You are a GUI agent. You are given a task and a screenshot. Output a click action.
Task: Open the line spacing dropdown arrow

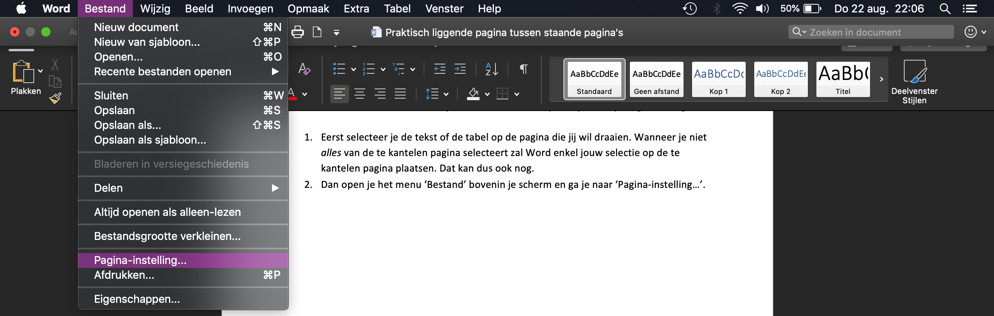point(446,94)
